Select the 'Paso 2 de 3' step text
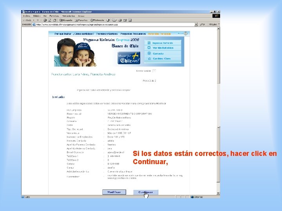The height and width of the screenshot is (211, 282). (149, 81)
